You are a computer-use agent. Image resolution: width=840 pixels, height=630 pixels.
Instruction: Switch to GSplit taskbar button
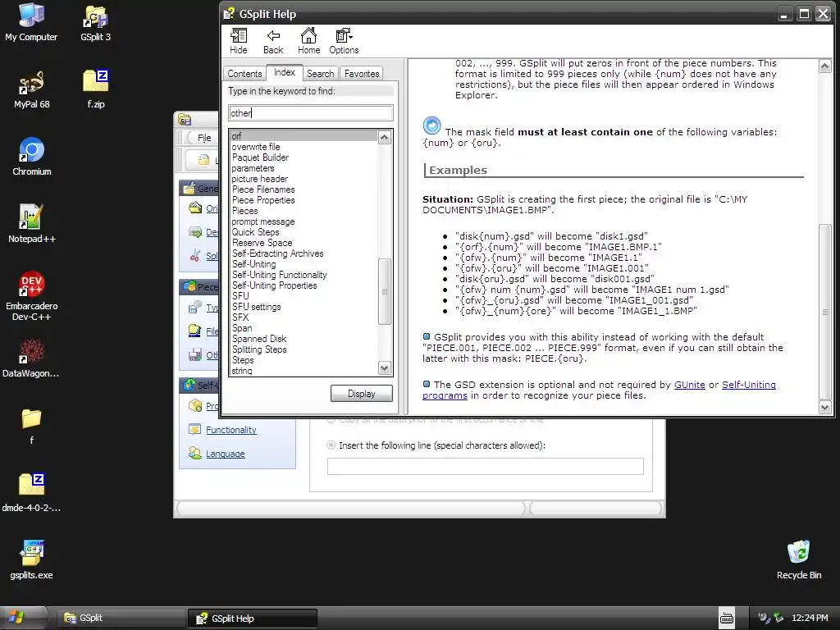point(121,619)
